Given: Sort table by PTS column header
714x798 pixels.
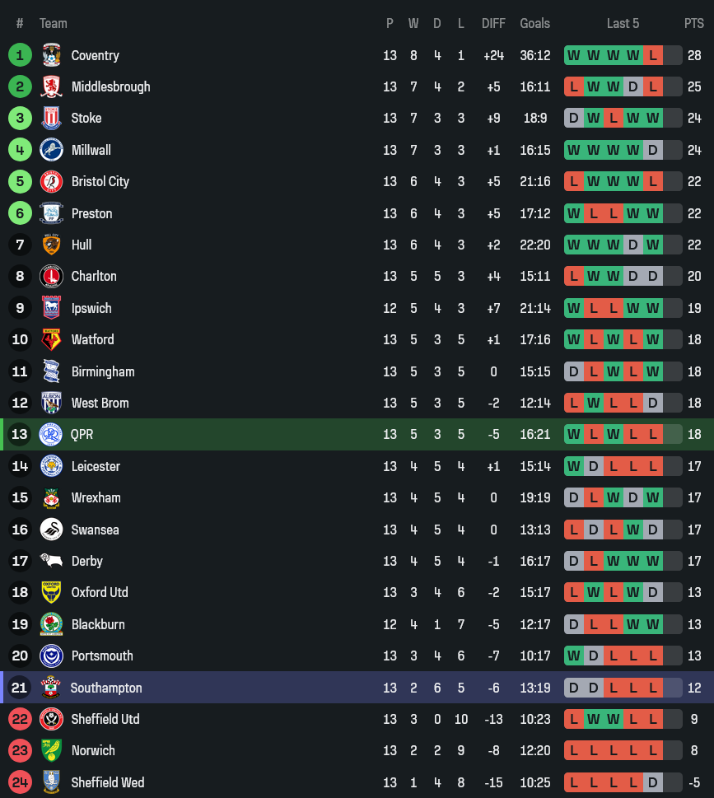Looking at the screenshot, I should point(694,23).
